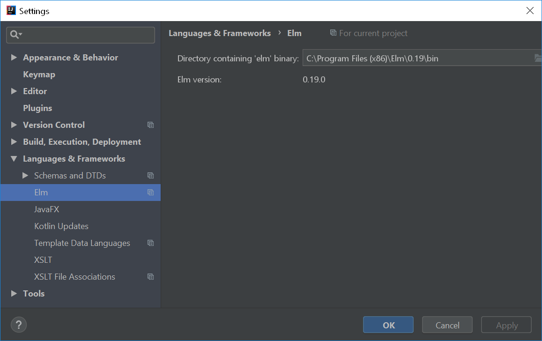Collapse the Languages & Frameworks section

pyautogui.click(x=14, y=158)
